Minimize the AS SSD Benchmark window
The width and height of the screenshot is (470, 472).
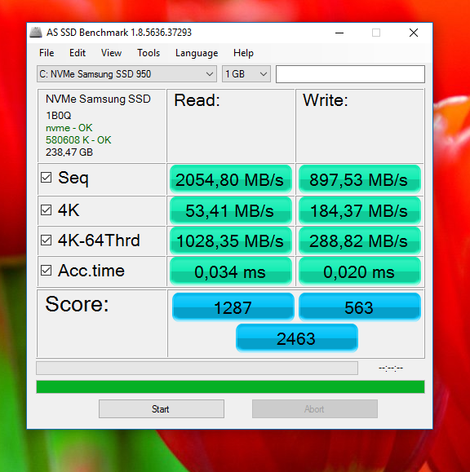tap(339, 33)
